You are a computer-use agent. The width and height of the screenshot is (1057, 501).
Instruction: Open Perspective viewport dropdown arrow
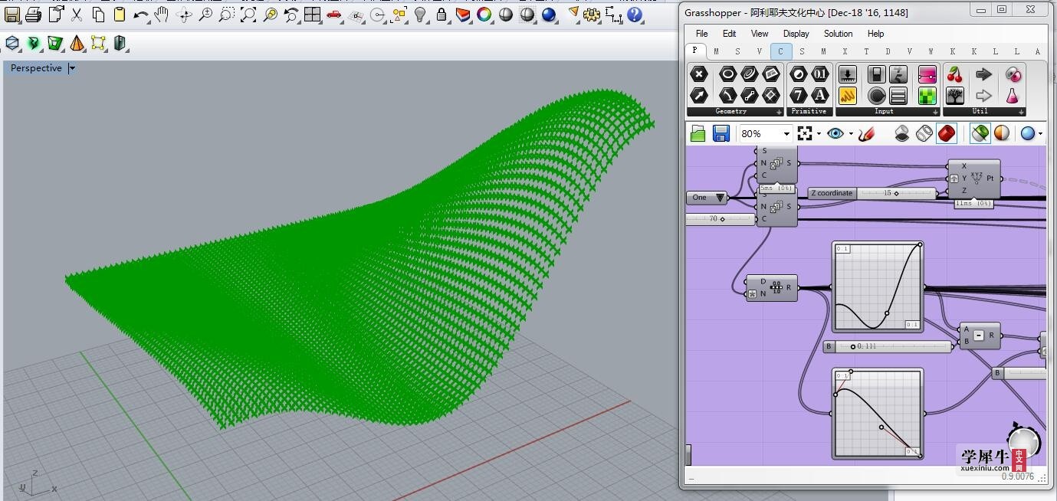point(72,68)
